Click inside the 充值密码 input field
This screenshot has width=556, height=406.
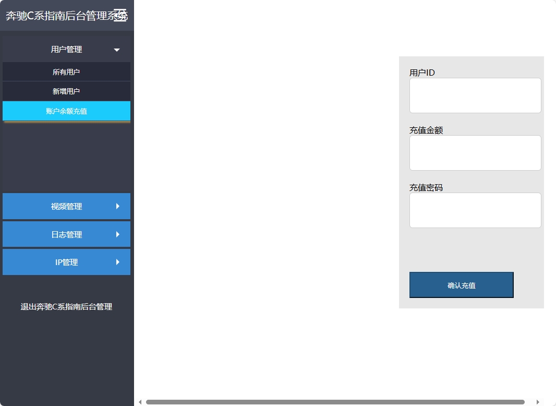click(x=475, y=210)
